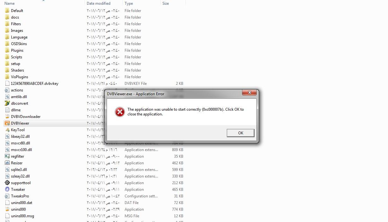The height and width of the screenshot is (222, 388).
Task: Select the supporttool gear icon
Action: tap(7, 183)
